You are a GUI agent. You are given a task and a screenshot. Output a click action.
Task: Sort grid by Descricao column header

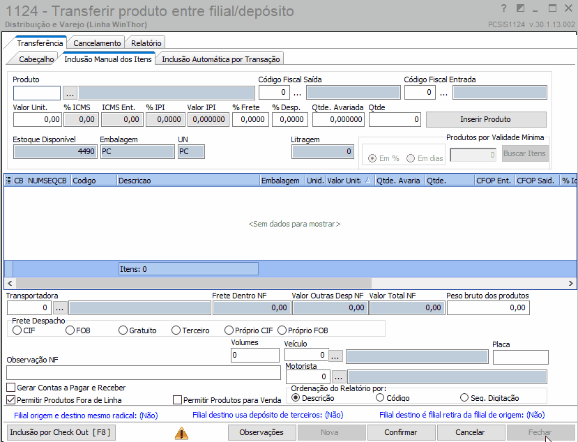pos(188,181)
